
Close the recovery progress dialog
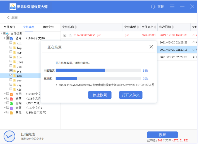click(151, 47)
